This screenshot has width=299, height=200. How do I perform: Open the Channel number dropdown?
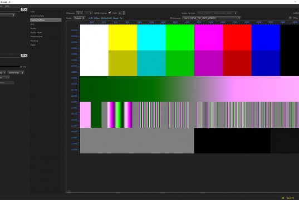[80, 13]
